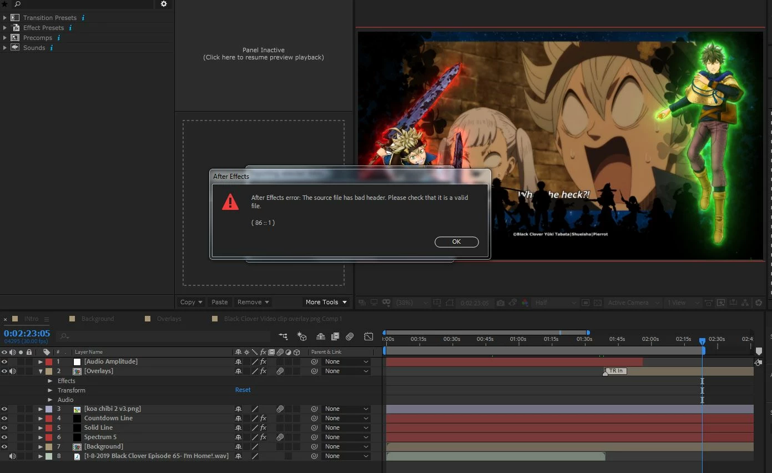Hide the Overlays layer with its eye icon

tap(4, 371)
